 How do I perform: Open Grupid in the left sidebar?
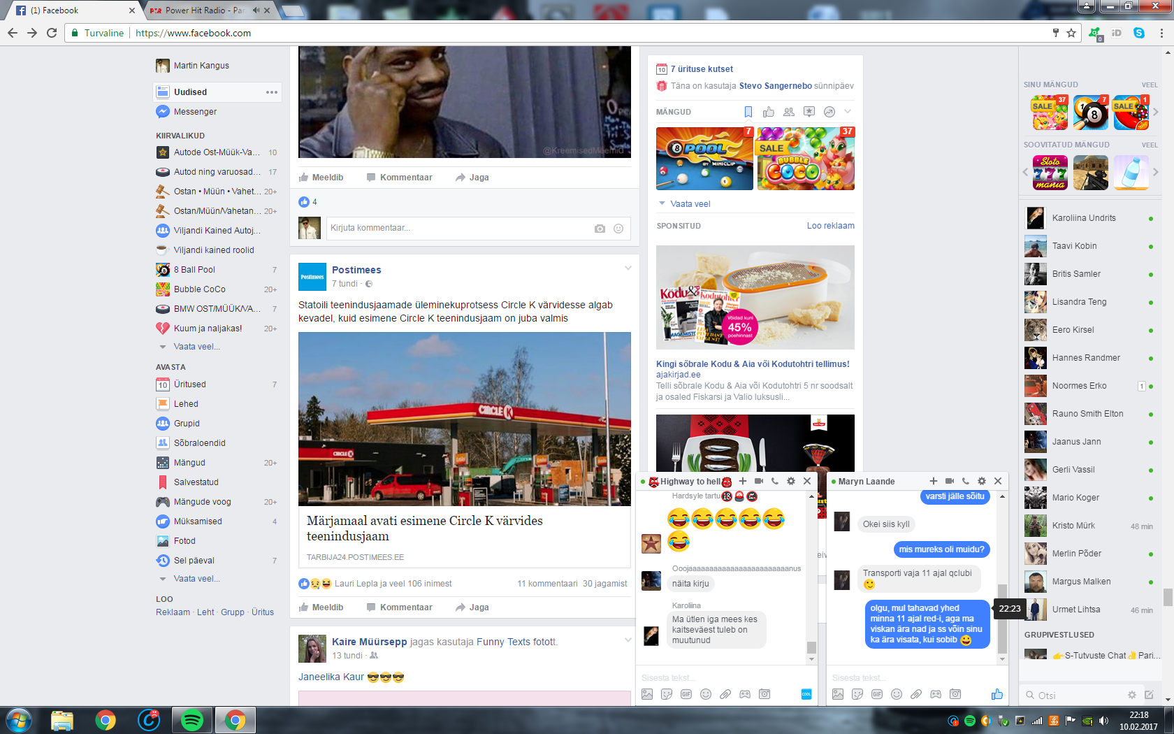point(187,424)
